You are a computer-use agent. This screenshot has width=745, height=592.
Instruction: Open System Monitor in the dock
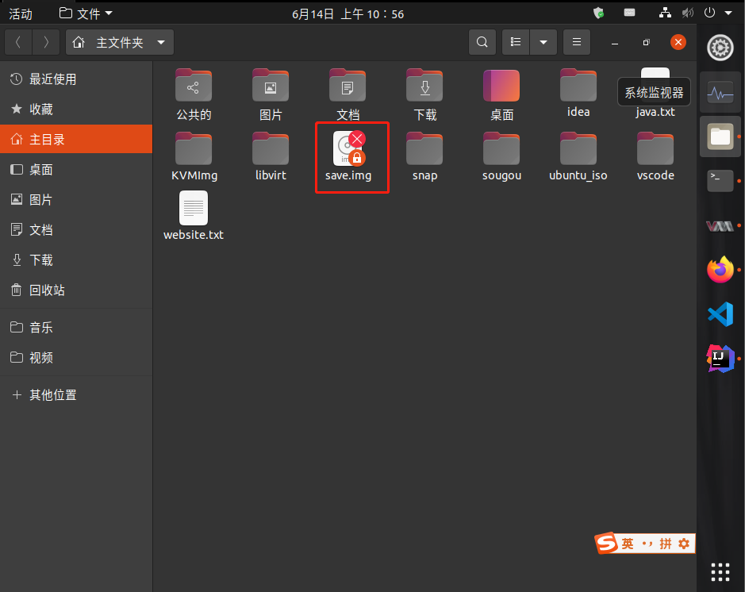(720, 93)
